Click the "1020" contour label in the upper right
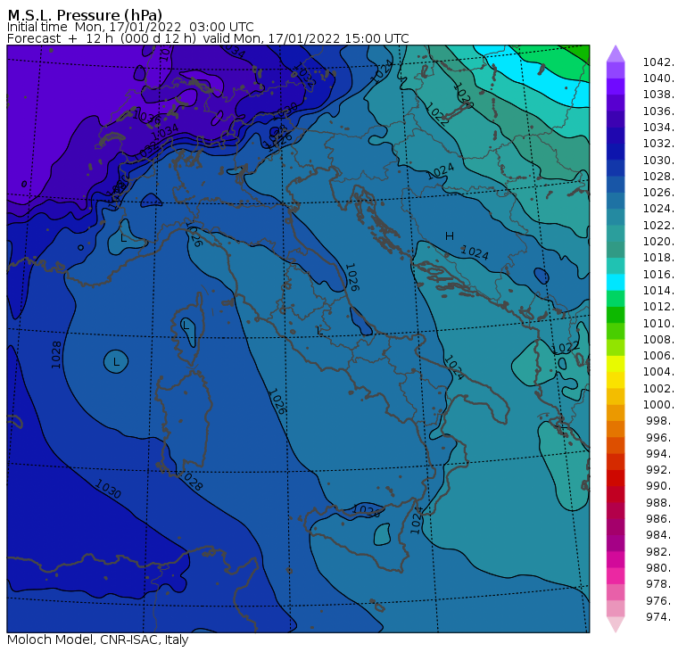The width and height of the screenshot is (678, 652). 463,95
